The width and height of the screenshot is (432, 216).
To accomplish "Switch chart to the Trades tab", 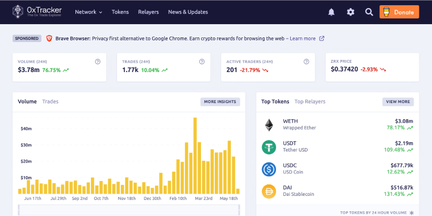I will (x=50, y=101).
